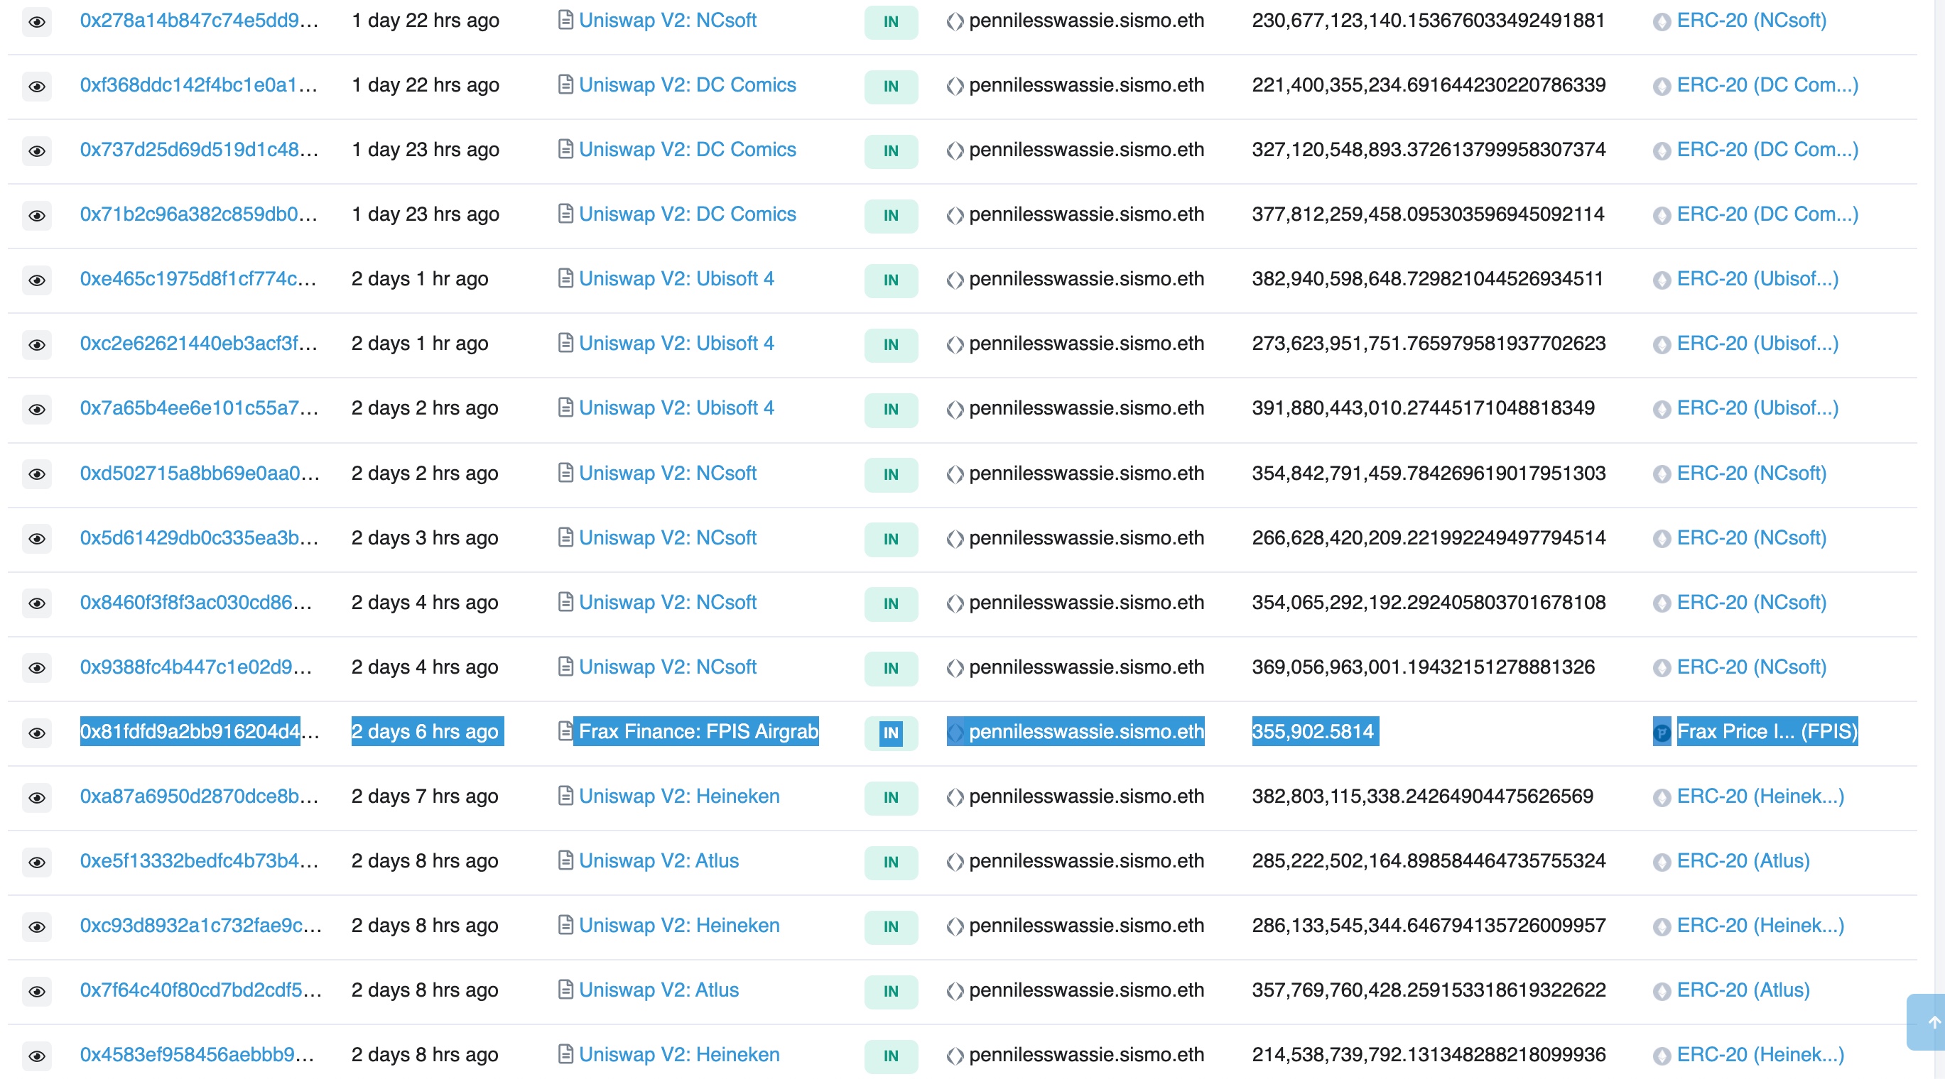The image size is (1945, 1079).
Task: Toggle the eye icon for transaction 0x278a14b847c74e5dd9
Action: point(36,22)
